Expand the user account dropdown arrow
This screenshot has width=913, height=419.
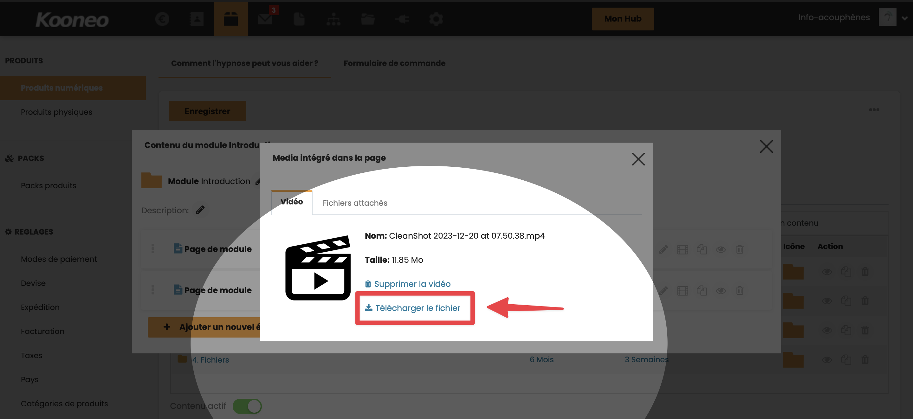pyautogui.click(x=904, y=18)
